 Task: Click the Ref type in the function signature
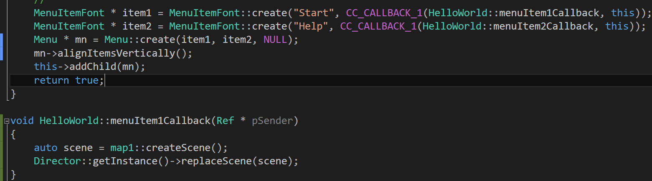click(225, 121)
